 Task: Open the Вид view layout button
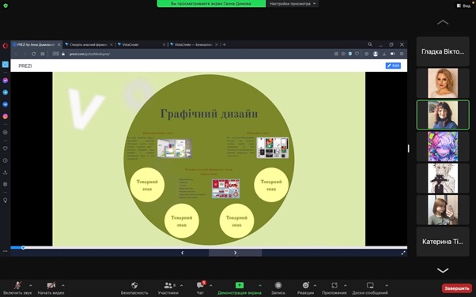coord(463,6)
